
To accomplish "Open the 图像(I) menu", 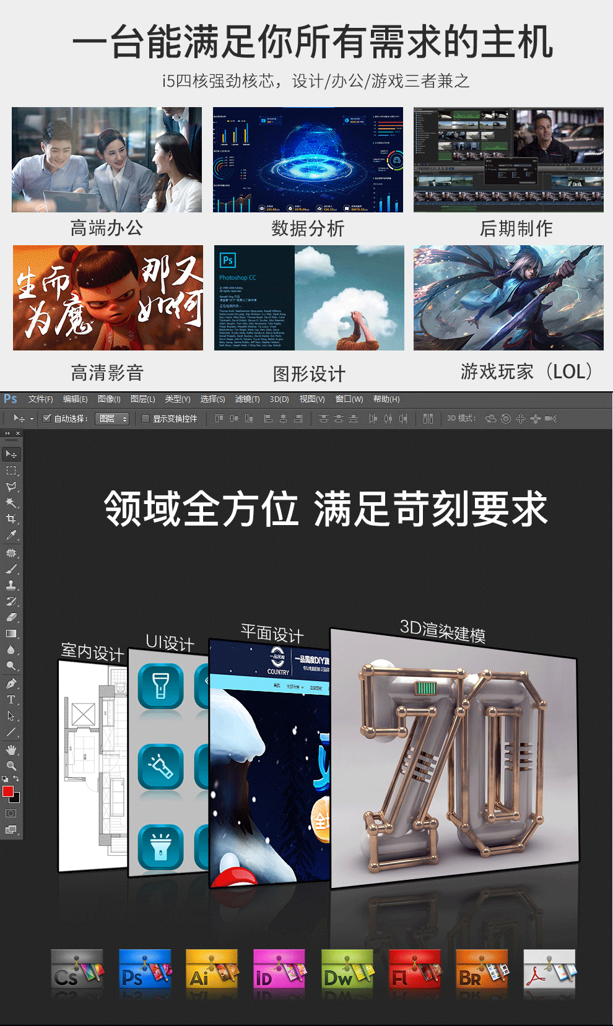I will (x=109, y=399).
